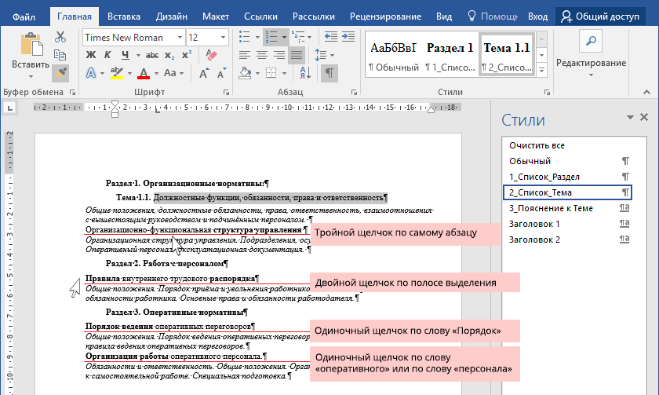Open the font name dropdown
The width and height of the screenshot is (659, 395).
179,37
